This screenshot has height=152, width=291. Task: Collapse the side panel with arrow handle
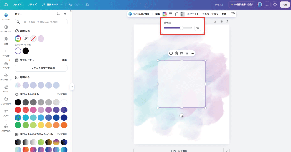[x=72, y=87]
